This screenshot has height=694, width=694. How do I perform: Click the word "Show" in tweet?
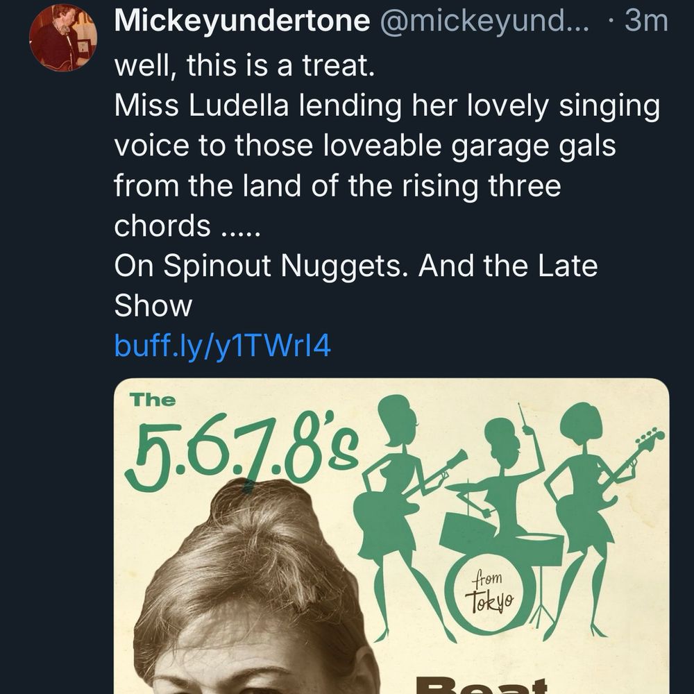[x=153, y=305]
